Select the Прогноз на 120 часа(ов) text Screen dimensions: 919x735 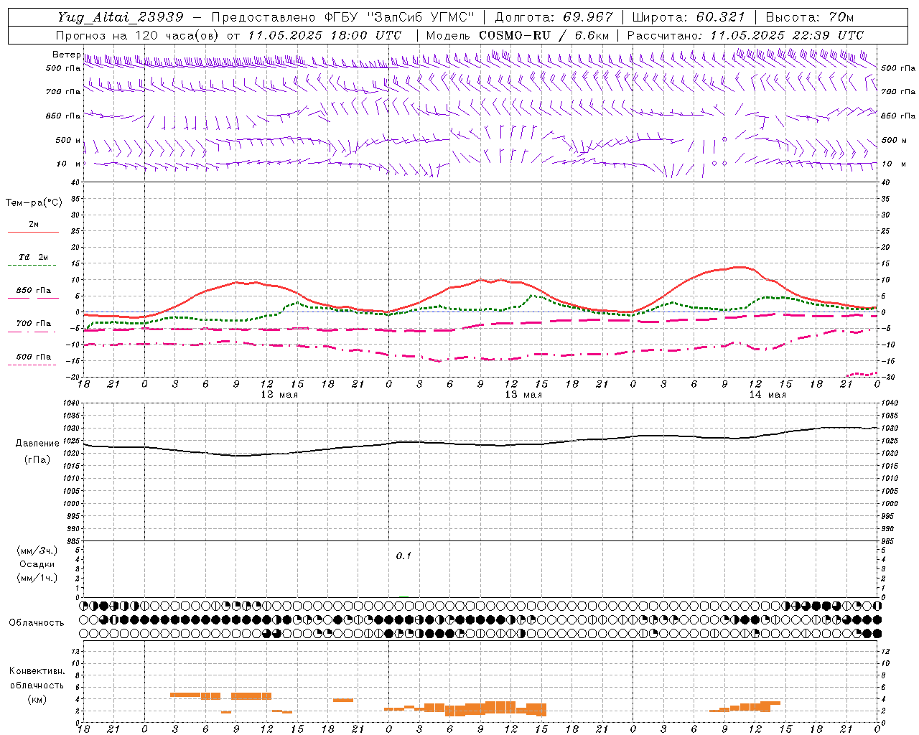tap(139, 35)
